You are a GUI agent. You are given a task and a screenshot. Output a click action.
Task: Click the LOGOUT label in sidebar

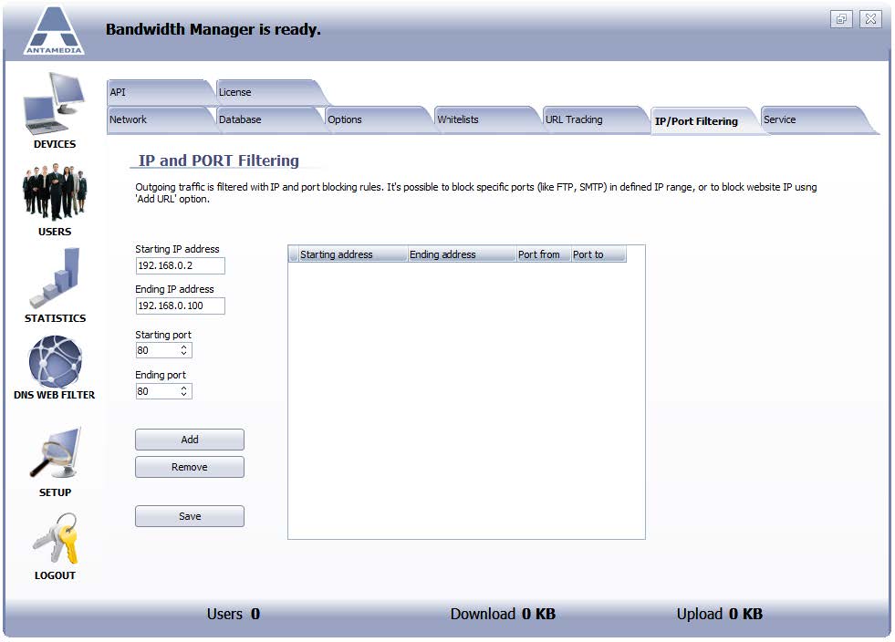(55, 575)
